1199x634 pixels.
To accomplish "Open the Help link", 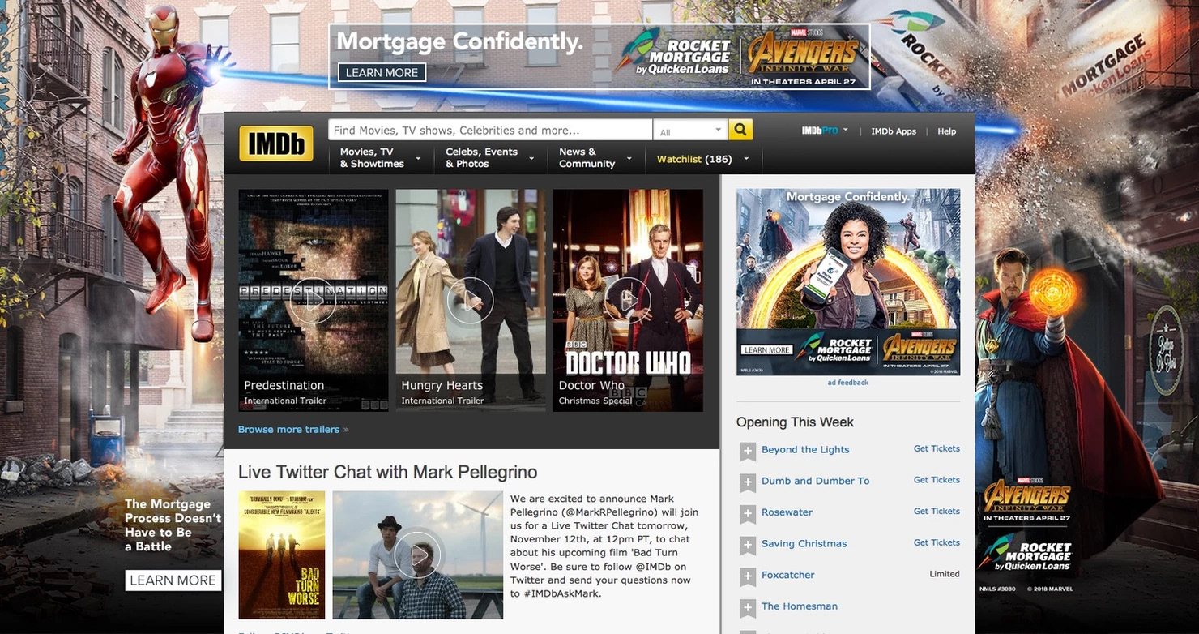I will click(x=947, y=131).
